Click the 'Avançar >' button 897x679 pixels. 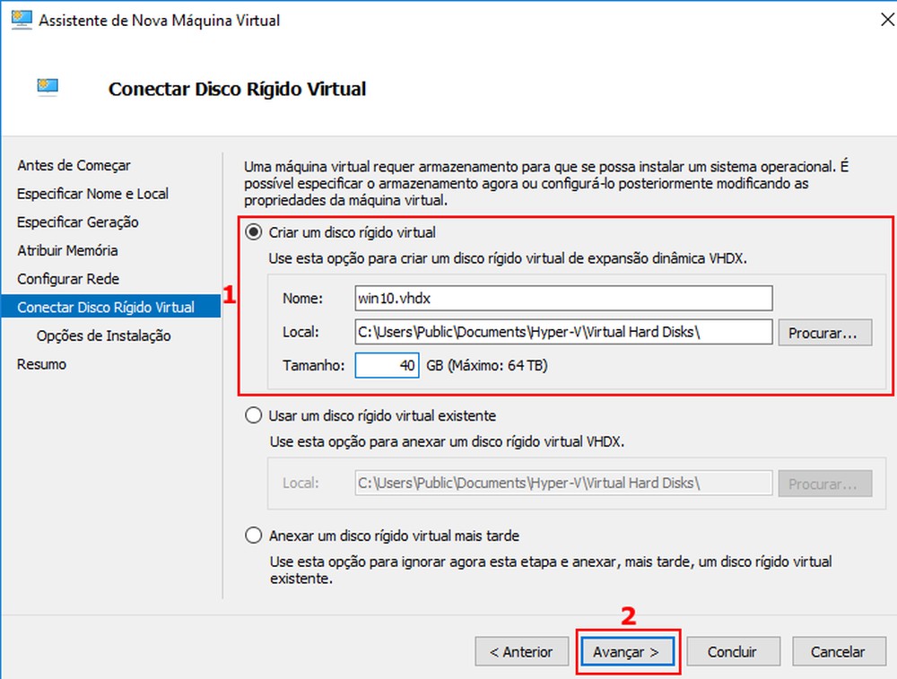click(x=627, y=651)
